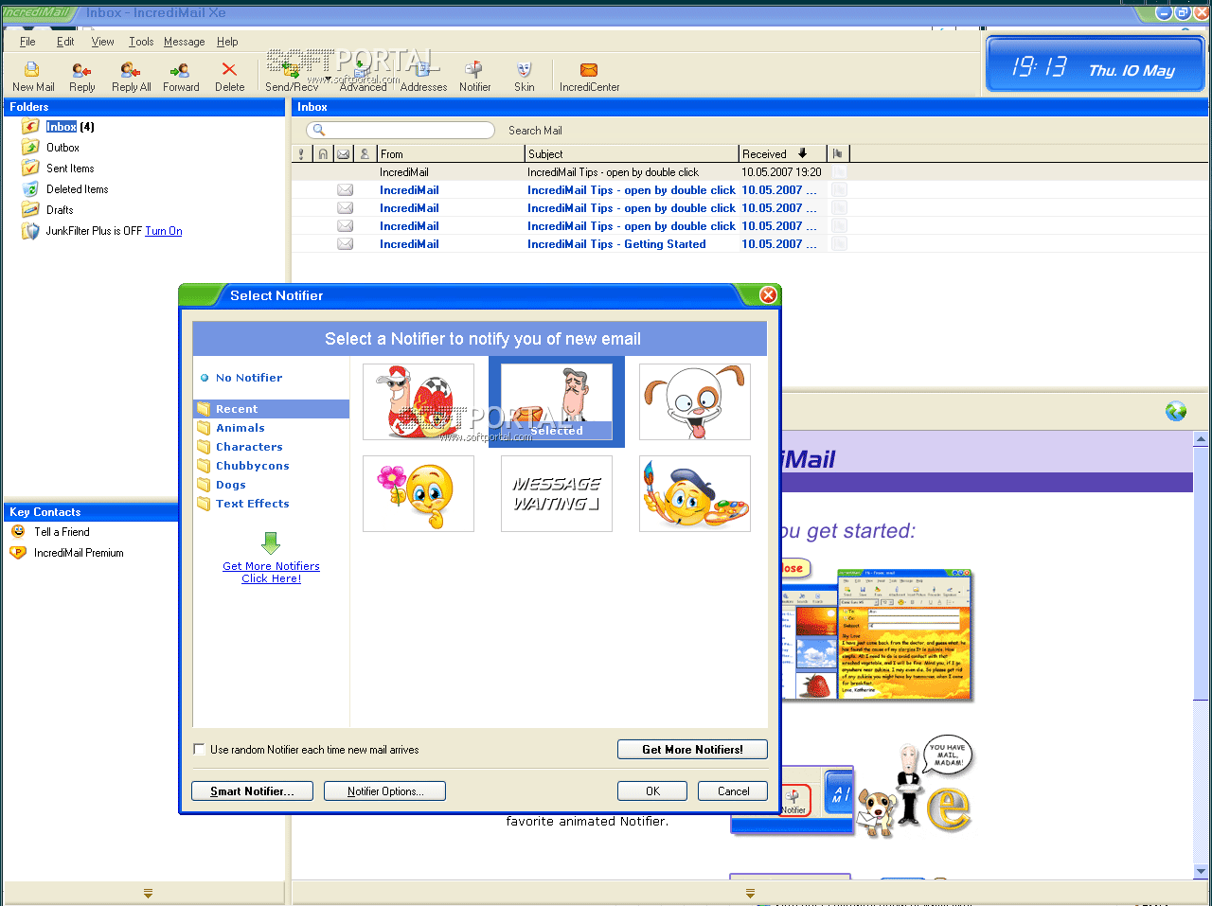The image size is (1212, 906).
Task: Click Cancel in Select Notifier dialog
Action: [733, 791]
